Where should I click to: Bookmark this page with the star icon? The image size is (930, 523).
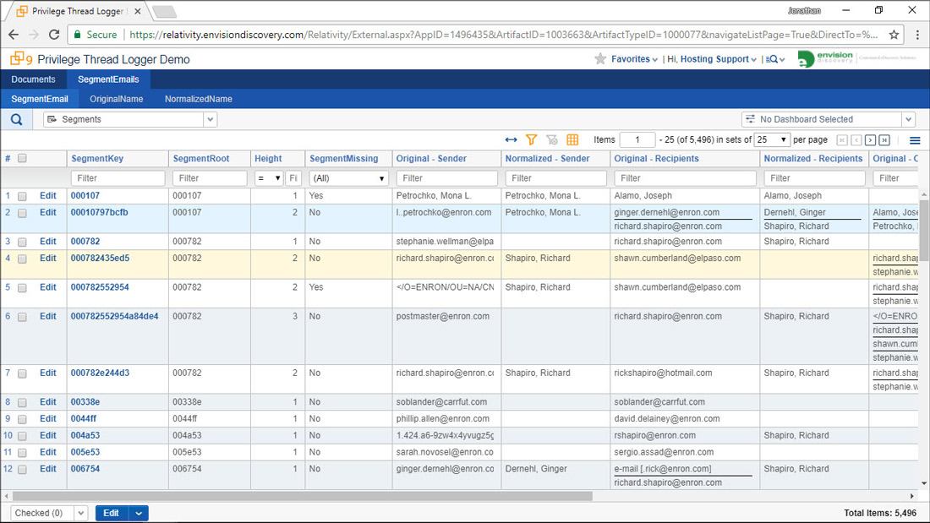click(894, 35)
